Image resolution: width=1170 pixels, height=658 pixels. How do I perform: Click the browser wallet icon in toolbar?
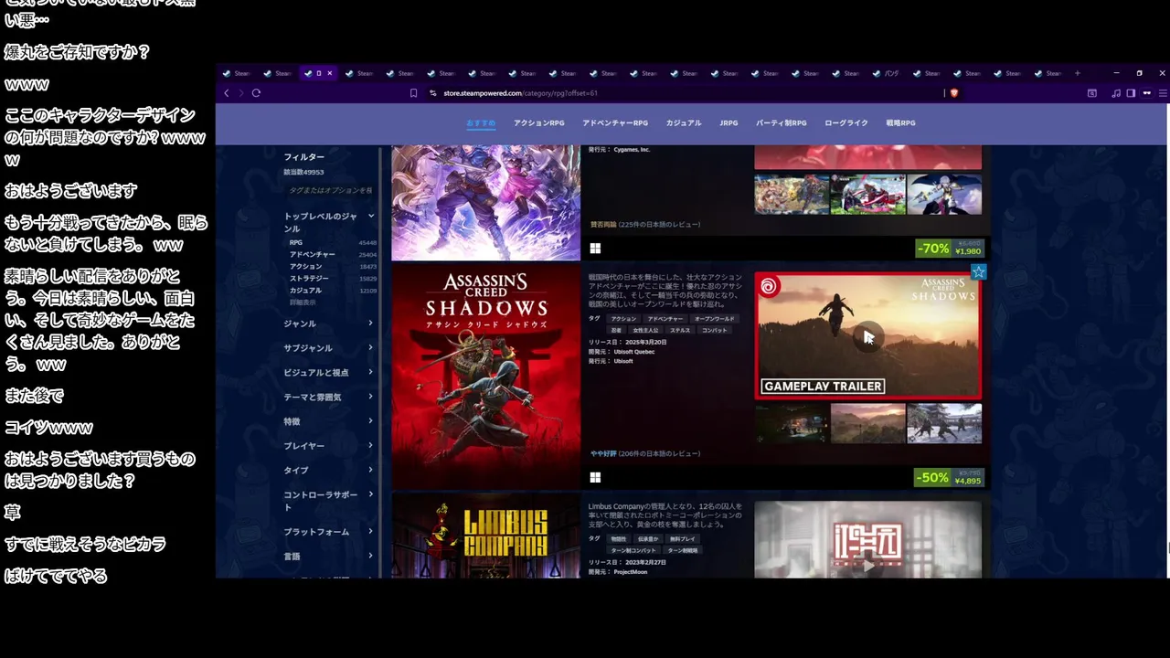tap(1091, 92)
